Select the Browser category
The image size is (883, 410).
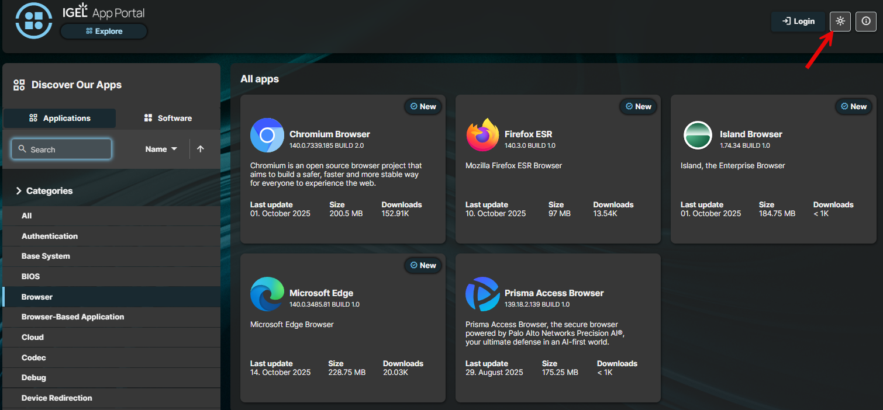click(37, 297)
